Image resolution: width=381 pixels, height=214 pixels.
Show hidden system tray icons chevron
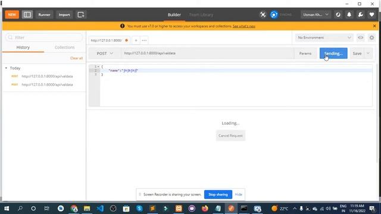pos(295,209)
